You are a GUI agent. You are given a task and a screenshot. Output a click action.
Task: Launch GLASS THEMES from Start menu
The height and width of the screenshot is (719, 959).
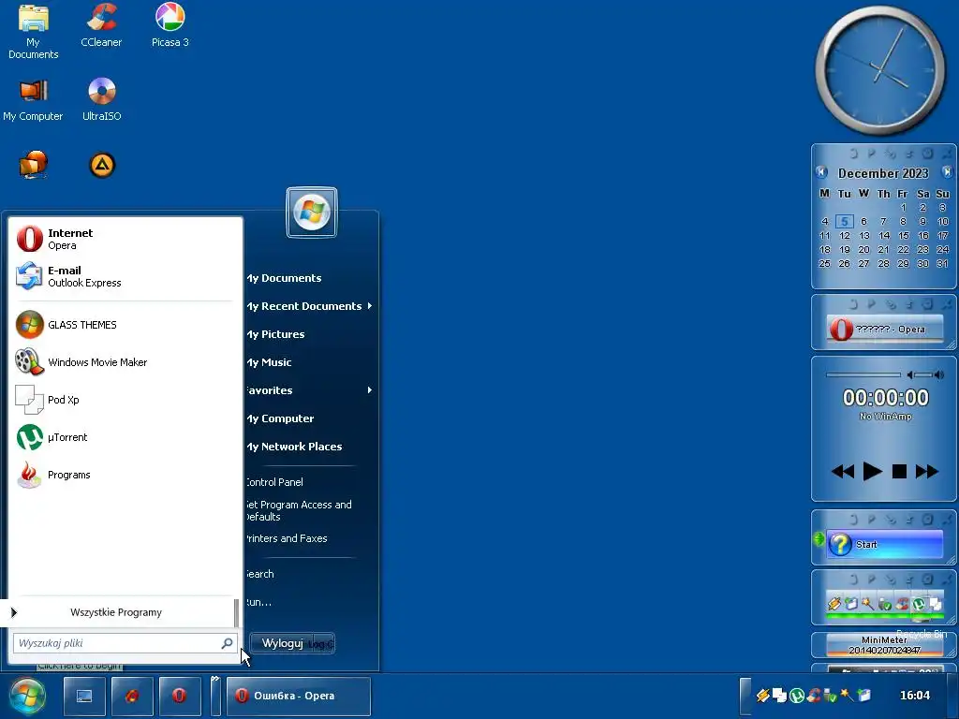(x=125, y=325)
